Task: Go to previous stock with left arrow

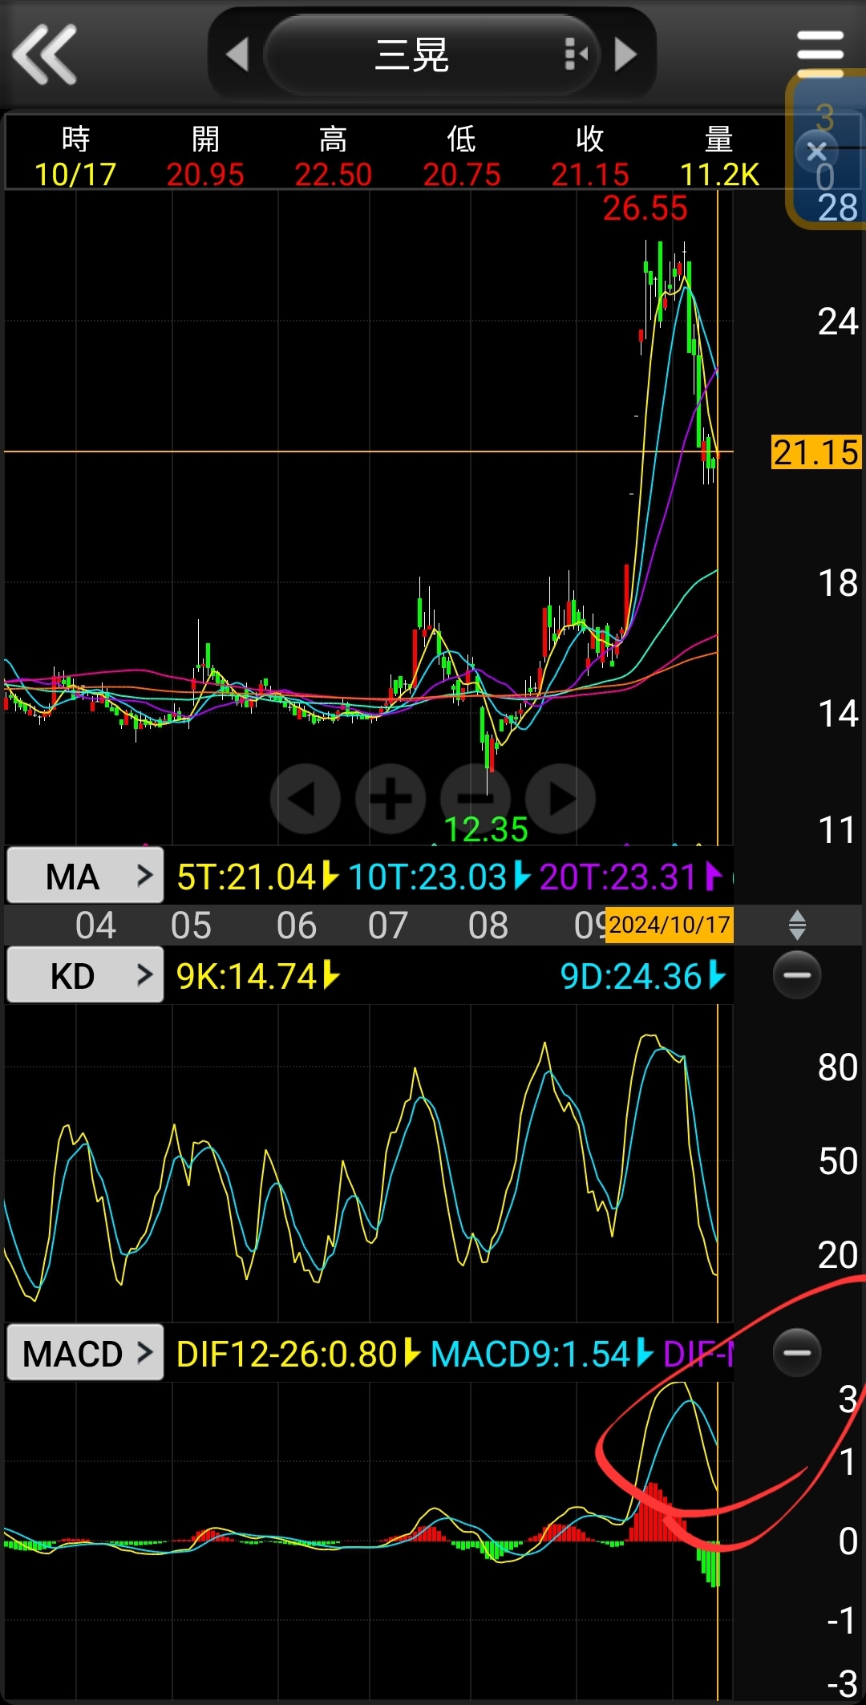Action: [237, 55]
